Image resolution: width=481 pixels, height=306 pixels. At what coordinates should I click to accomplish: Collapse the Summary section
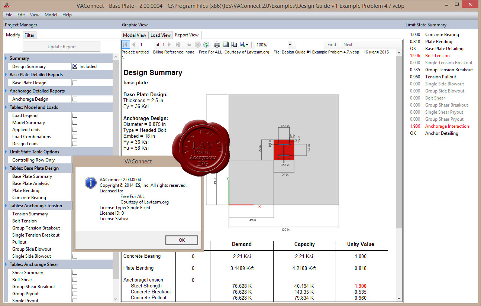[x=6, y=58]
